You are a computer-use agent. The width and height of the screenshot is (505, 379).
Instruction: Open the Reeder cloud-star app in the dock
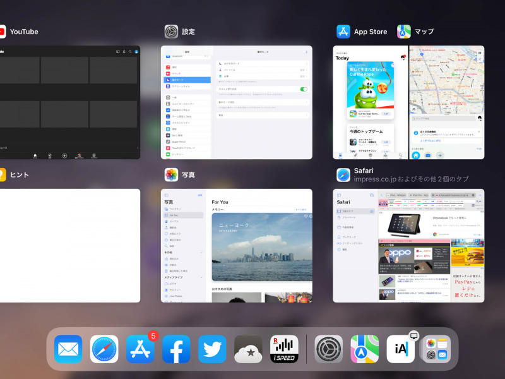tap(248, 349)
